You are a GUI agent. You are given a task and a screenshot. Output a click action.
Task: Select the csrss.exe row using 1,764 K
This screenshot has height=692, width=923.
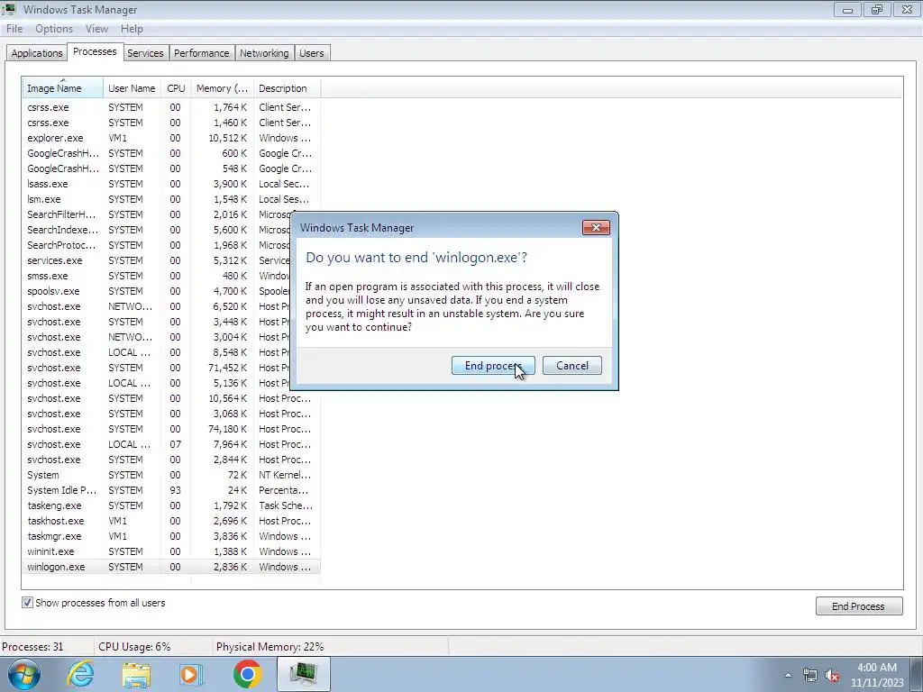171,107
